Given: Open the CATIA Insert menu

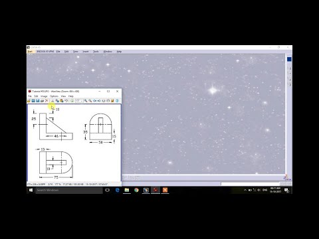Looking at the screenshot, I should click(x=86, y=51).
